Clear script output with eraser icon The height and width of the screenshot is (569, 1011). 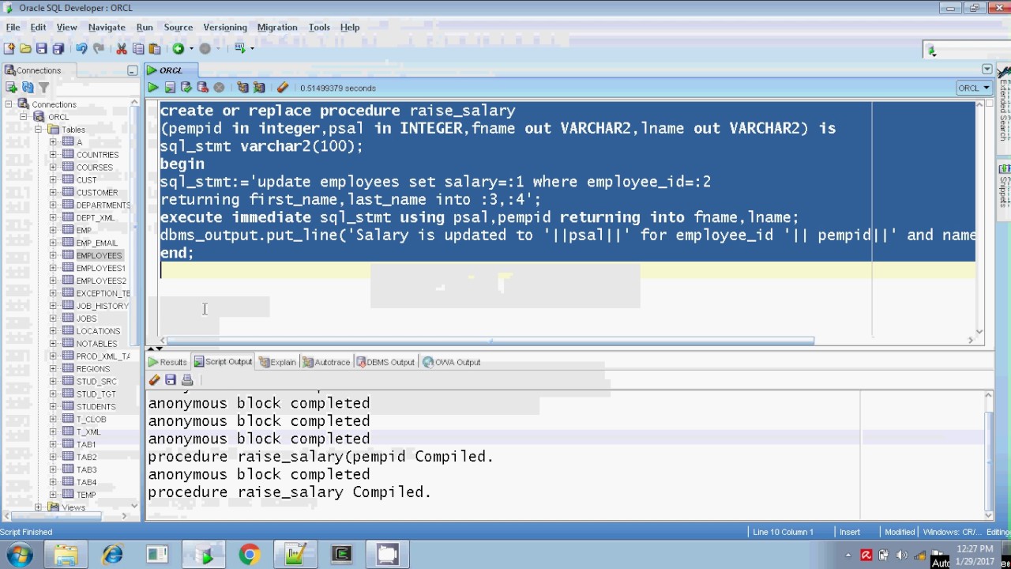pos(154,380)
